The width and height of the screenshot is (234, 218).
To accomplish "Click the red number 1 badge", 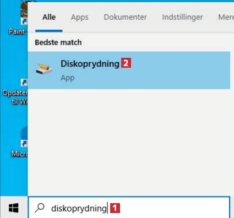I will click(115, 208).
